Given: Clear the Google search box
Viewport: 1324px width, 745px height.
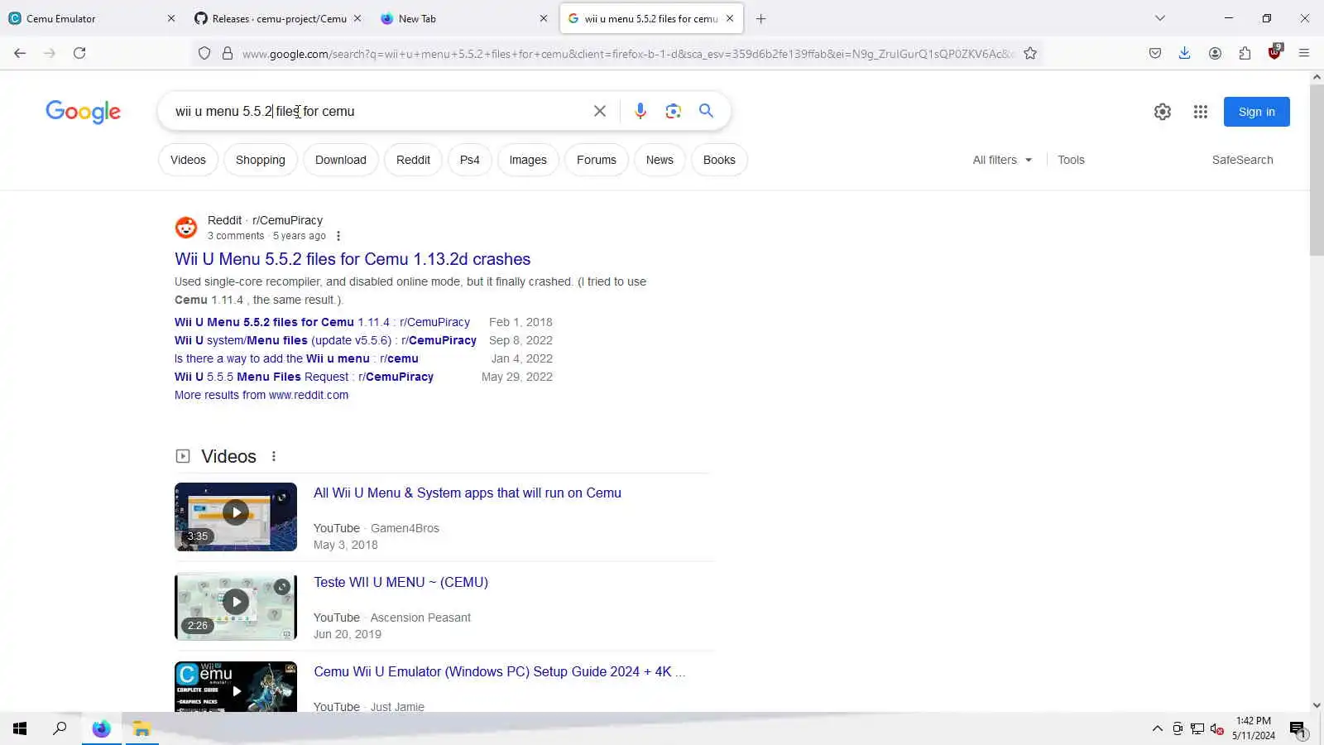Looking at the screenshot, I should [x=600, y=111].
